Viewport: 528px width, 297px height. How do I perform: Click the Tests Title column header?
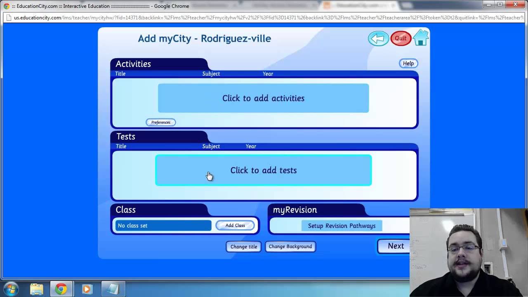[x=121, y=146]
